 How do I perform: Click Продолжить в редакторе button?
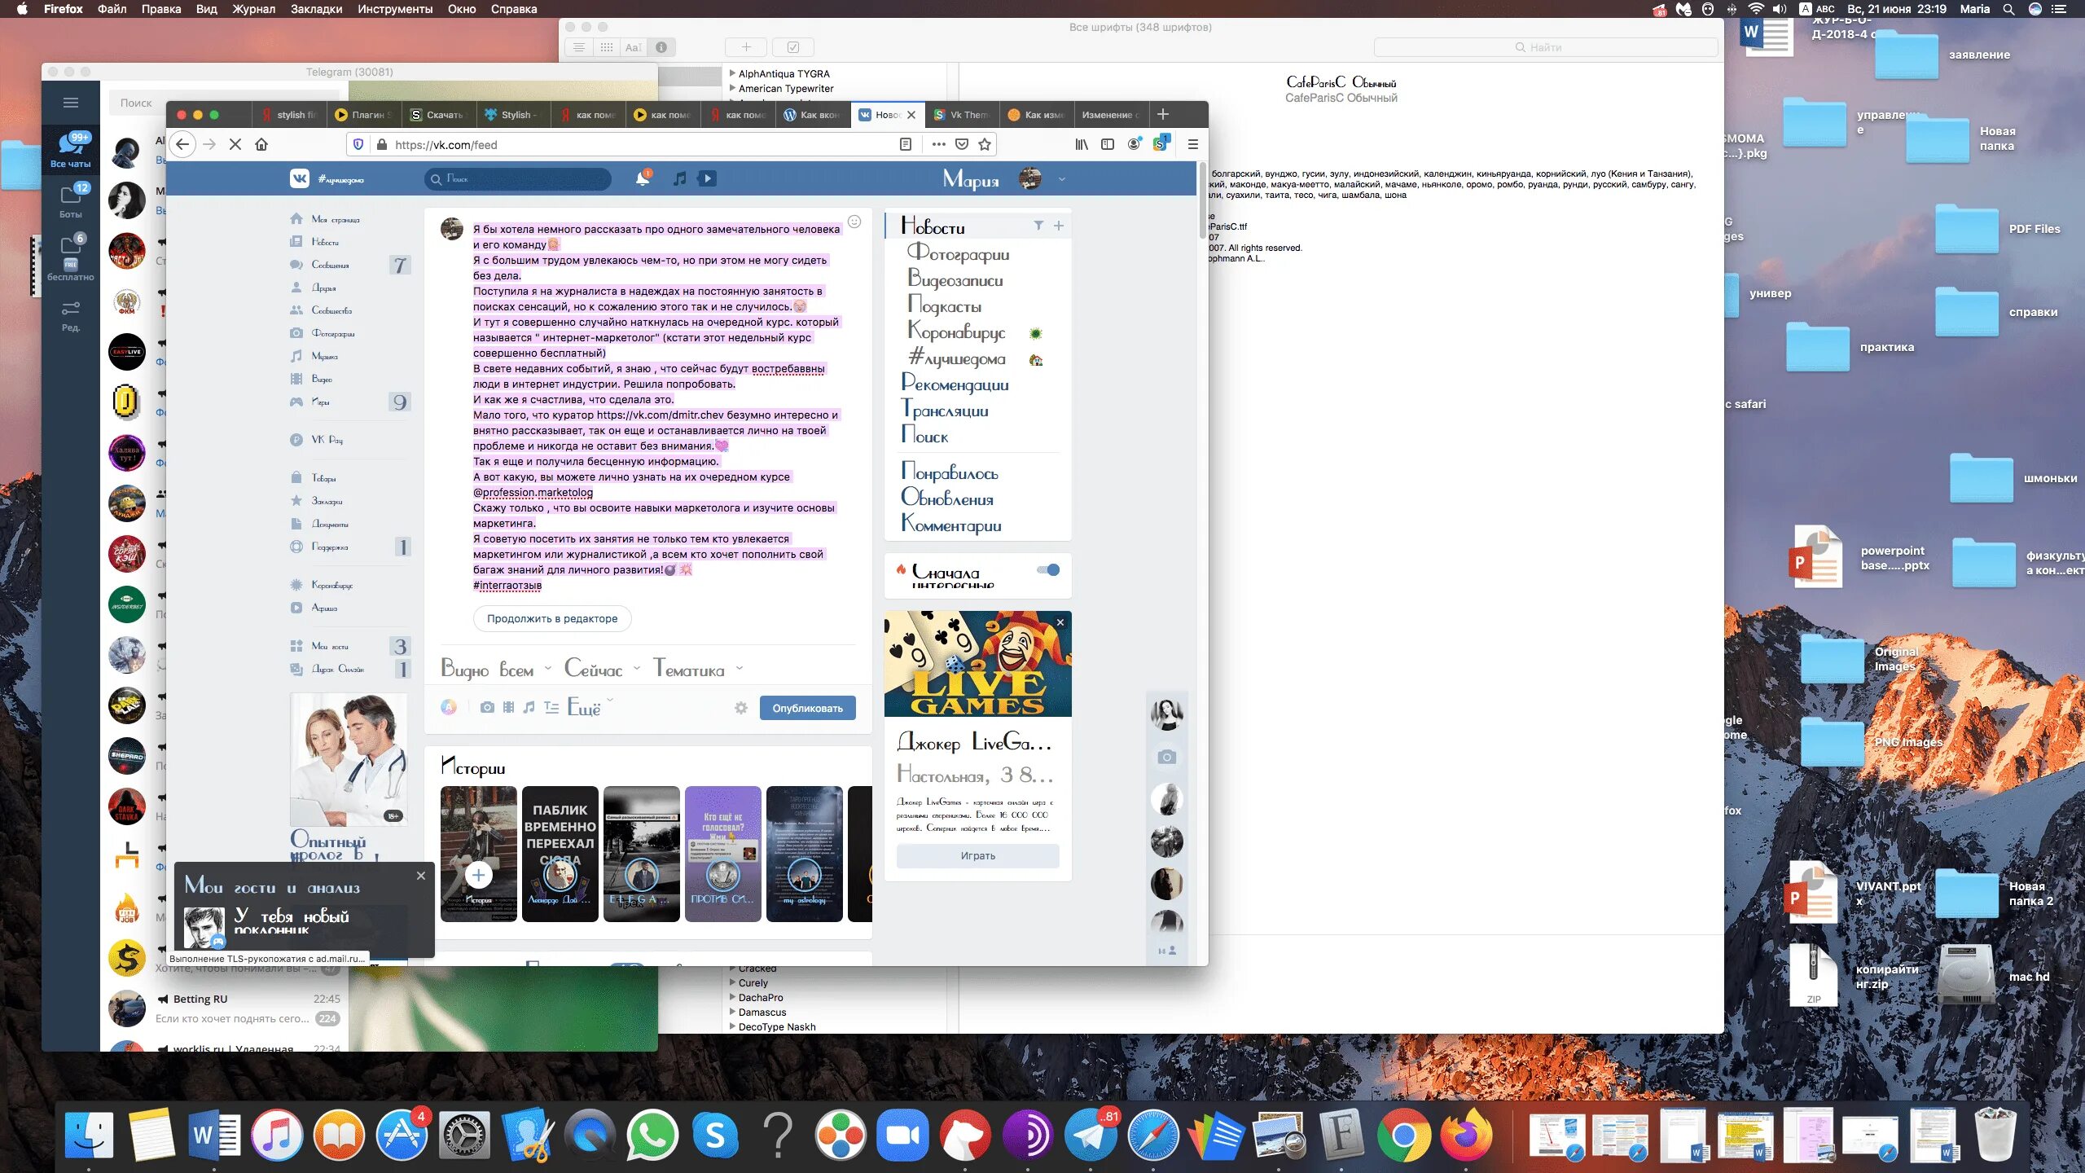pos(551,617)
